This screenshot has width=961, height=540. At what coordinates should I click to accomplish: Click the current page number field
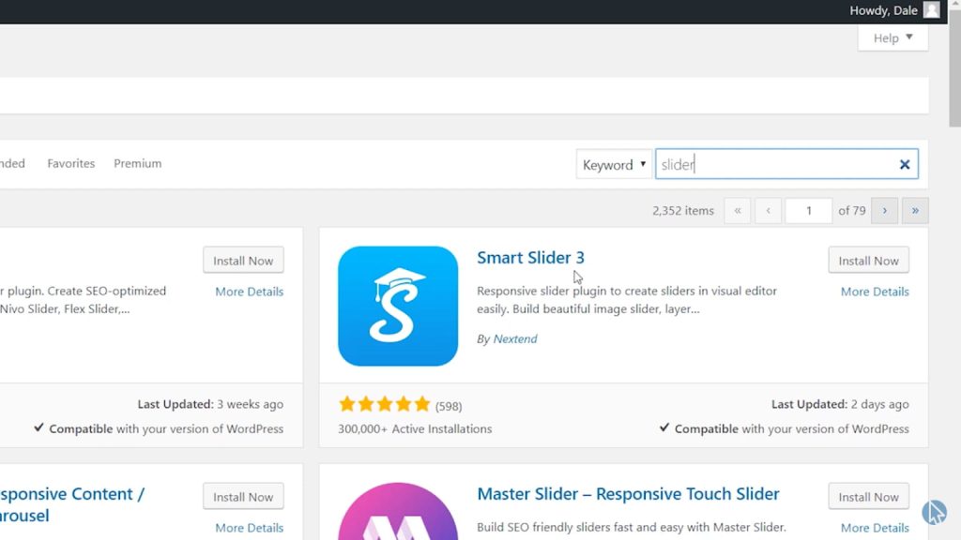809,211
